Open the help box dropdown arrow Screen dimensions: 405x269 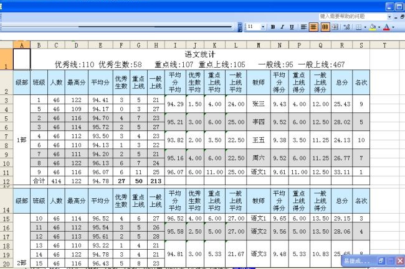coord(389,17)
